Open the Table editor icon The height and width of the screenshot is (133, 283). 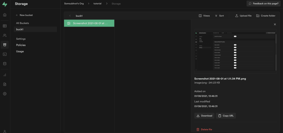tap(5, 26)
